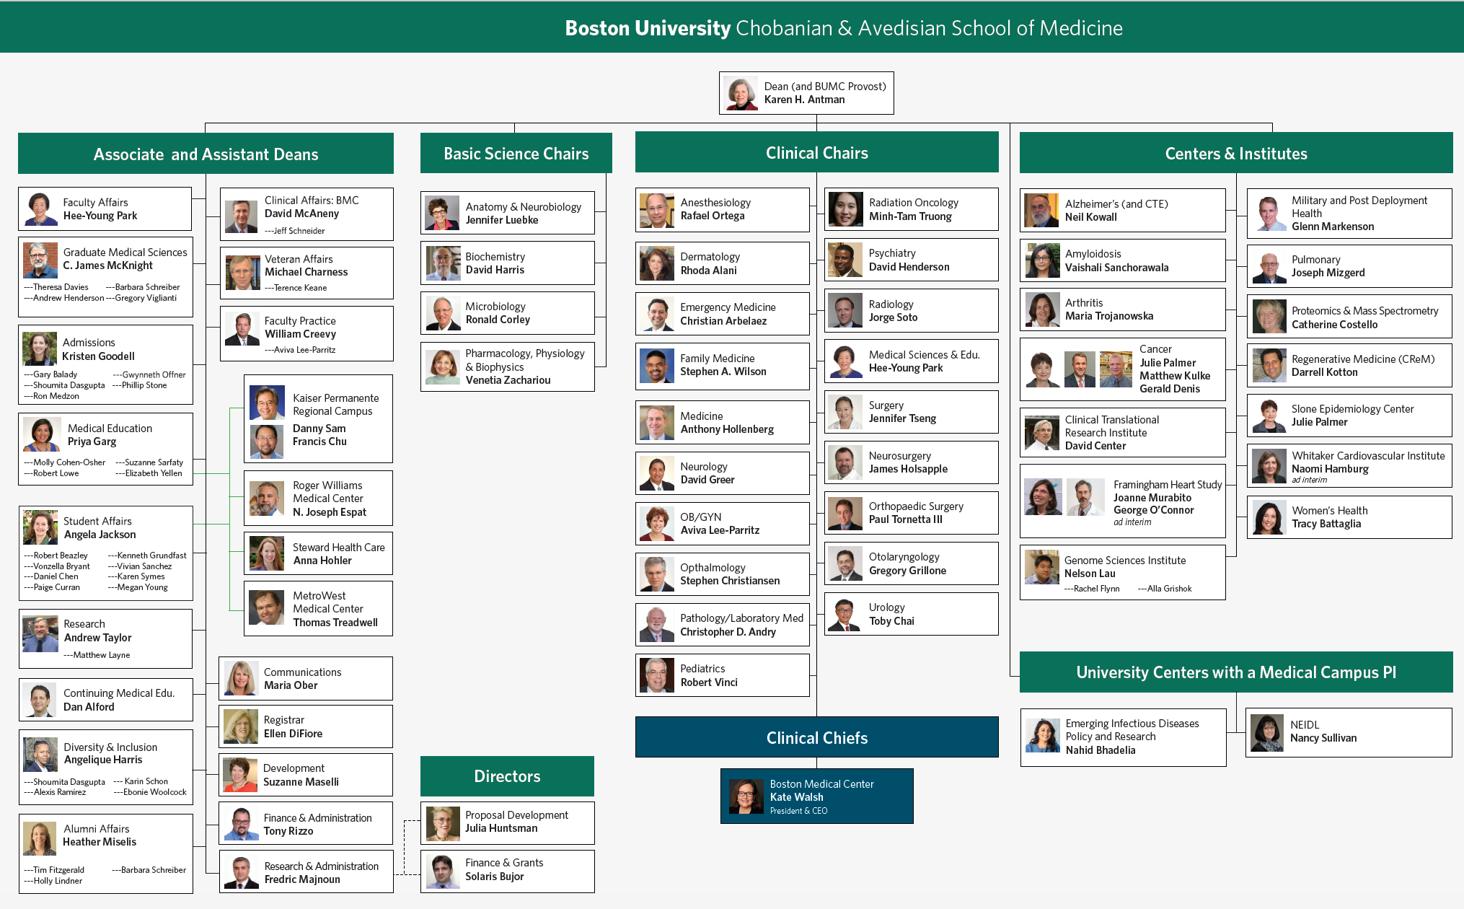Click the name Ronald Corley under Microbiology
The image size is (1464, 909).
pyautogui.click(x=498, y=320)
